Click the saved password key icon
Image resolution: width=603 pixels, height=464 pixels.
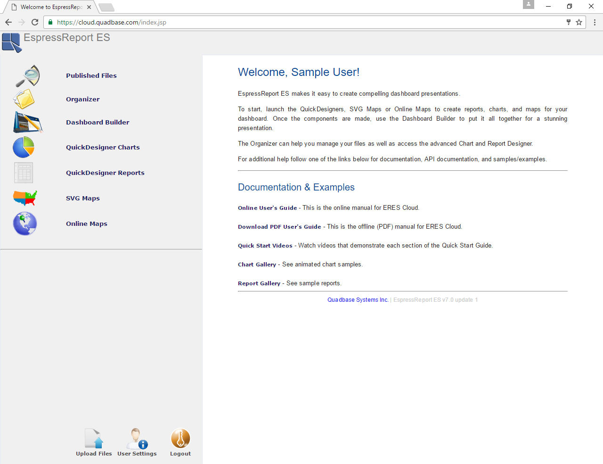tap(569, 22)
